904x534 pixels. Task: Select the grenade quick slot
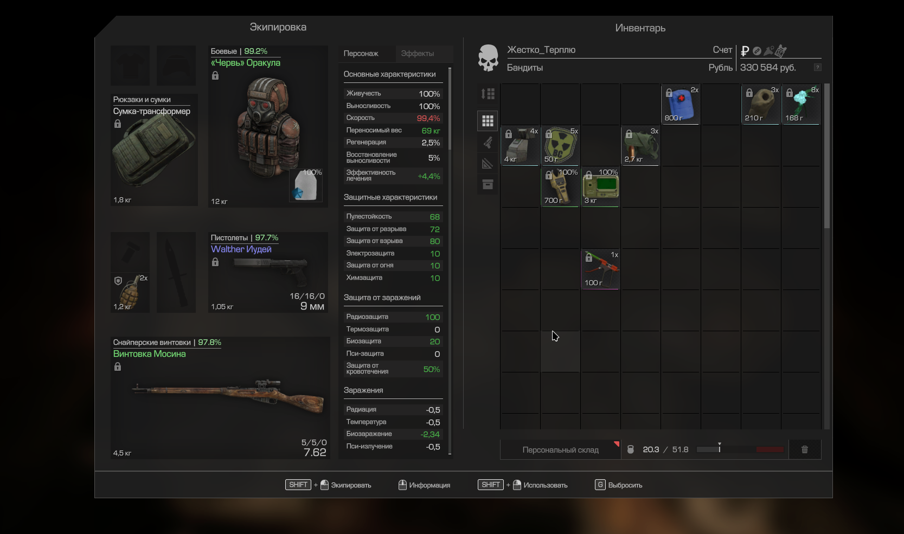point(130,292)
